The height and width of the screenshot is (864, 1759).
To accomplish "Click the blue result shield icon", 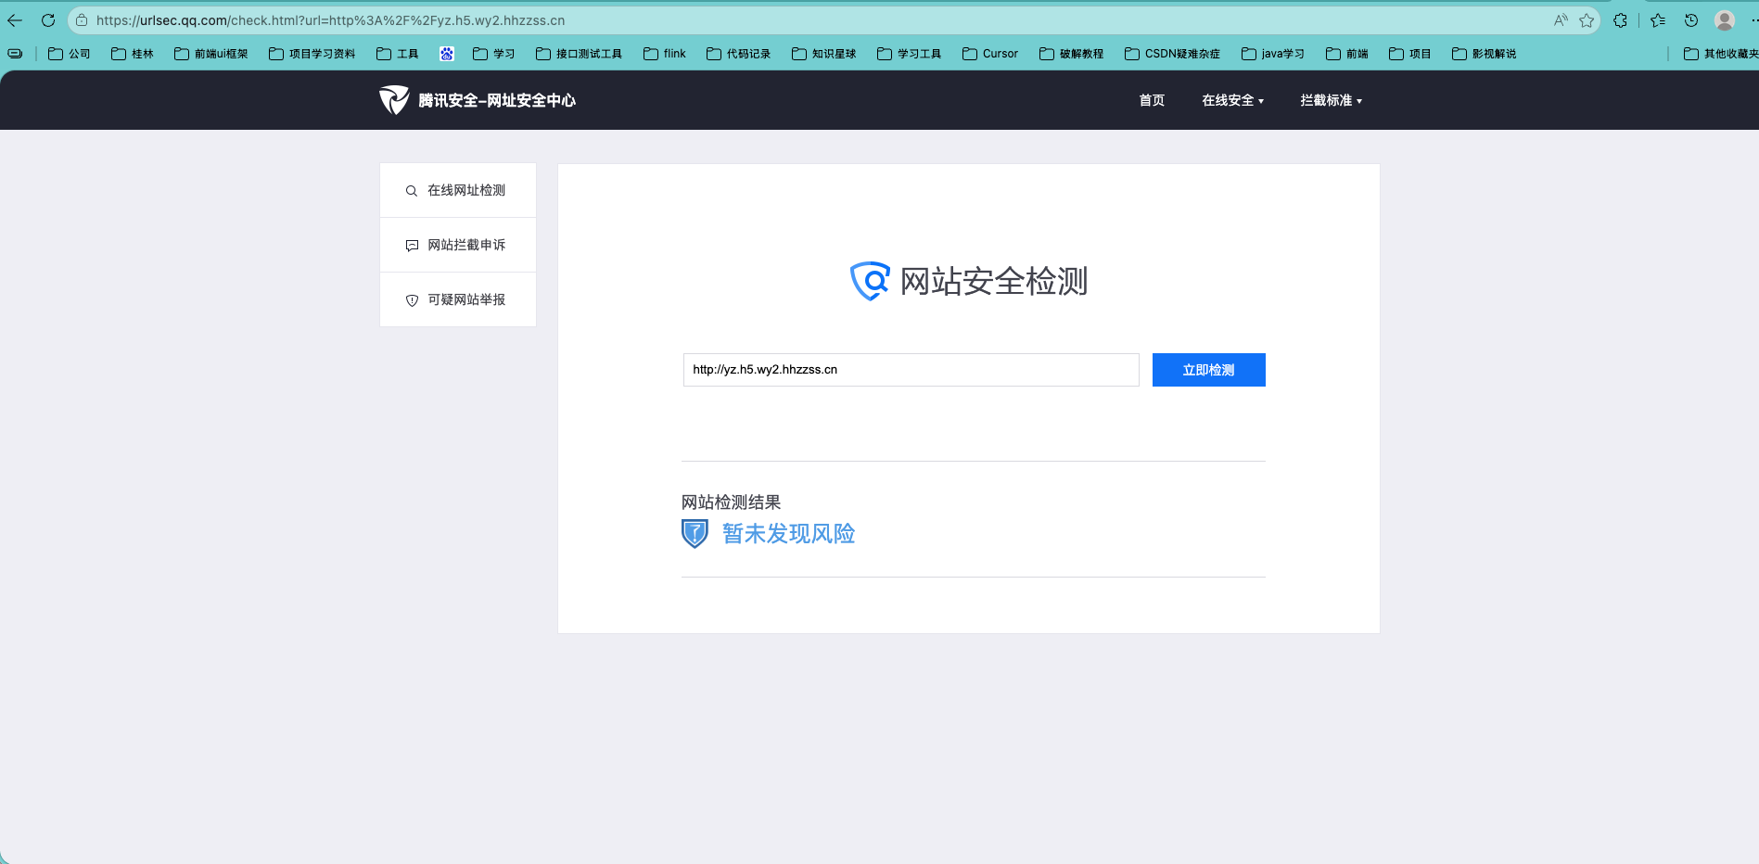I will [695, 534].
